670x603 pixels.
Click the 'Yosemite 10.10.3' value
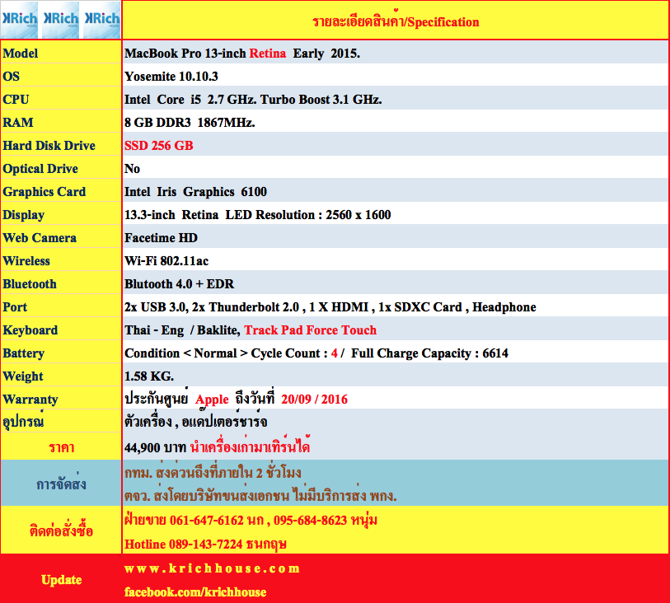(171, 77)
